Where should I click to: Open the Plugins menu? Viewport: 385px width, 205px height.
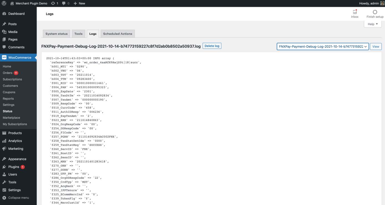click(14, 167)
